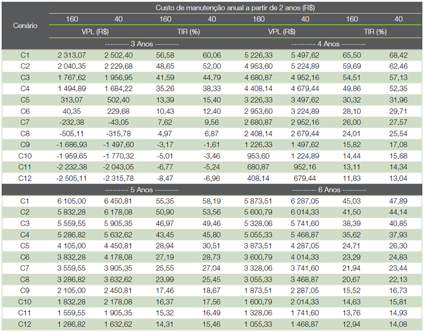424x332 pixels.
Task: Select the 'Cenário' column header
Action: pos(25,26)
